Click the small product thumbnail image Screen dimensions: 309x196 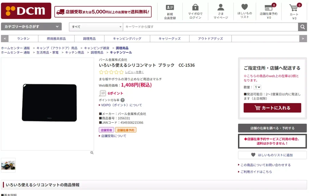(x=8, y=165)
